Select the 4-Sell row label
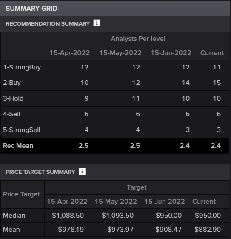Viewport: 231px width, 239px height. (x=11, y=114)
